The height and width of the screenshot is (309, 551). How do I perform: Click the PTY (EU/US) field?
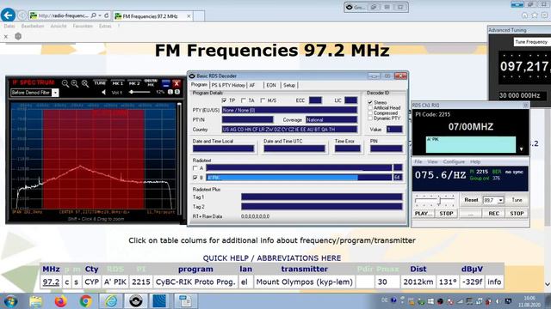(289, 110)
